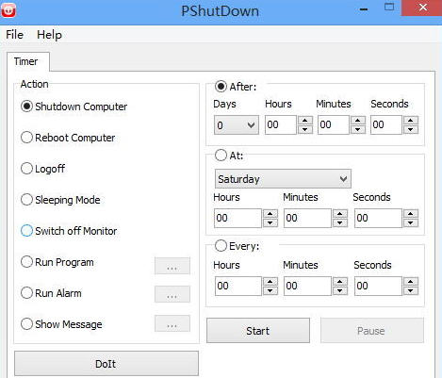Open the Saturday weekday dropdown
This screenshot has height=378, width=442.
283,179
